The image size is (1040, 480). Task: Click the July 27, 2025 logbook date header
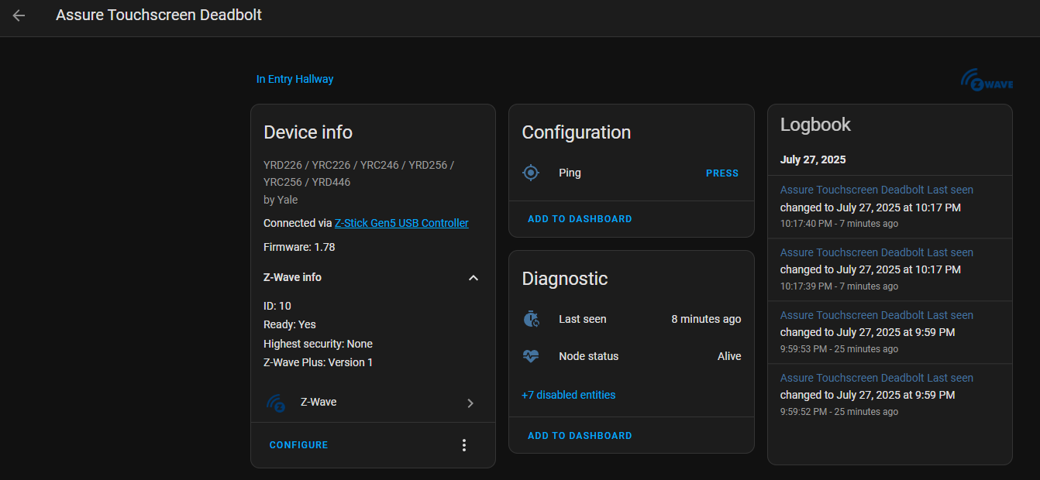[x=813, y=159]
